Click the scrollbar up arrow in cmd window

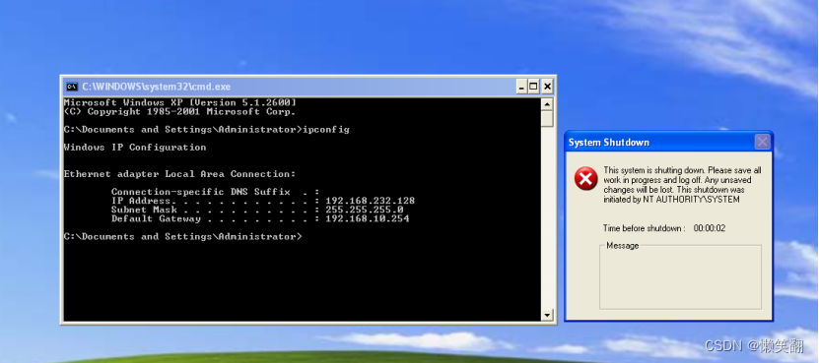click(547, 104)
